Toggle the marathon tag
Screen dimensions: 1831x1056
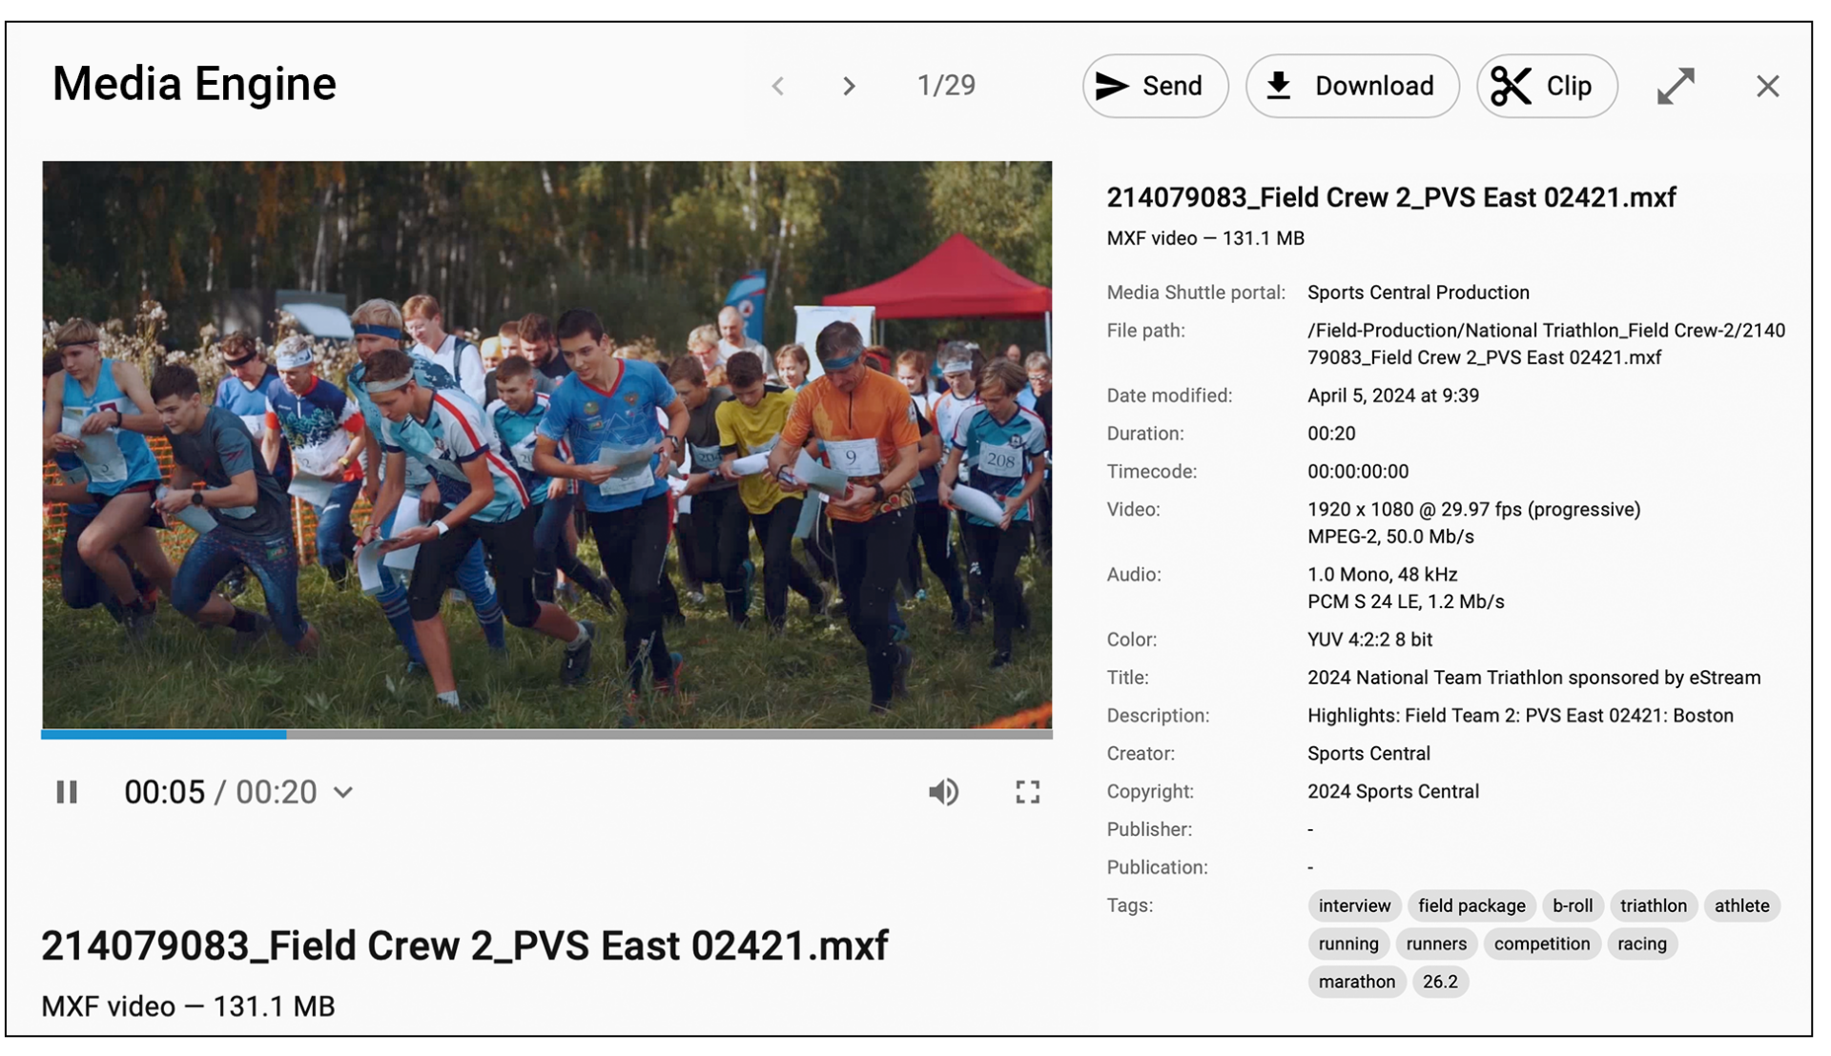coord(1356,981)
